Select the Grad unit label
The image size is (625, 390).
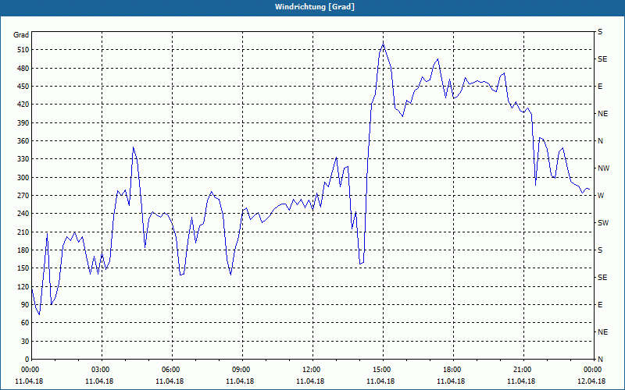click(21, 35)
